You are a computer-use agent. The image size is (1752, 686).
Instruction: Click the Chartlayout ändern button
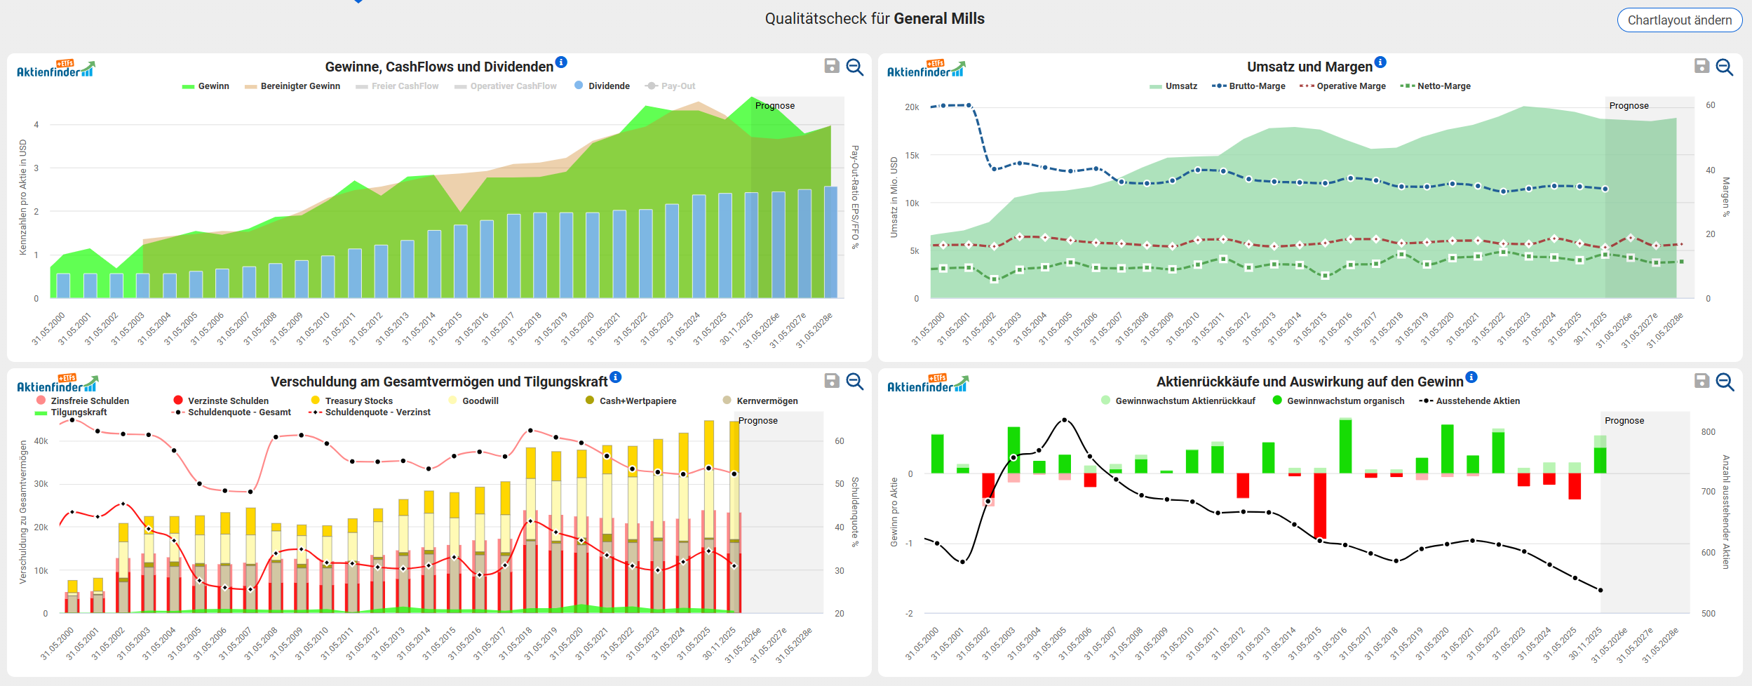click(1679, 20)
